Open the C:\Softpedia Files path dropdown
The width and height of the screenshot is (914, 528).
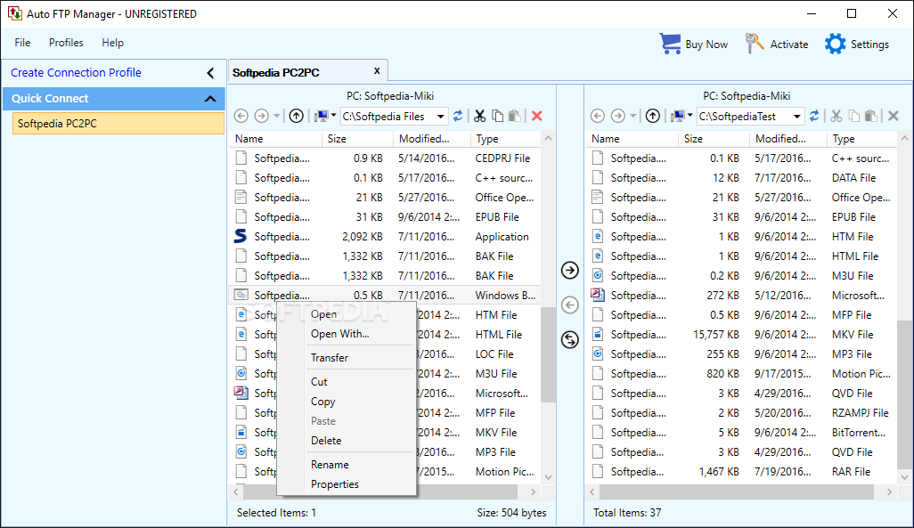click(441, 117)
